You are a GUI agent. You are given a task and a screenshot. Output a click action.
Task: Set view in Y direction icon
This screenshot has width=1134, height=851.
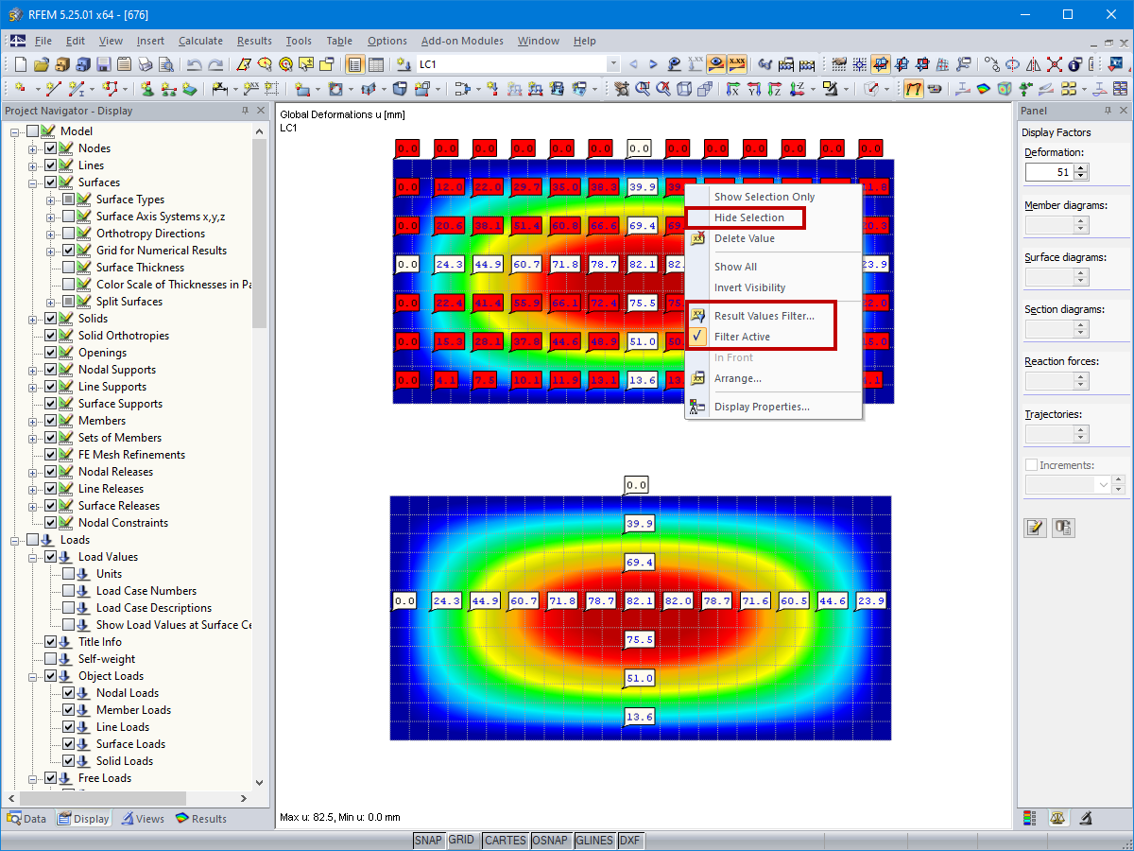(754, 89)
